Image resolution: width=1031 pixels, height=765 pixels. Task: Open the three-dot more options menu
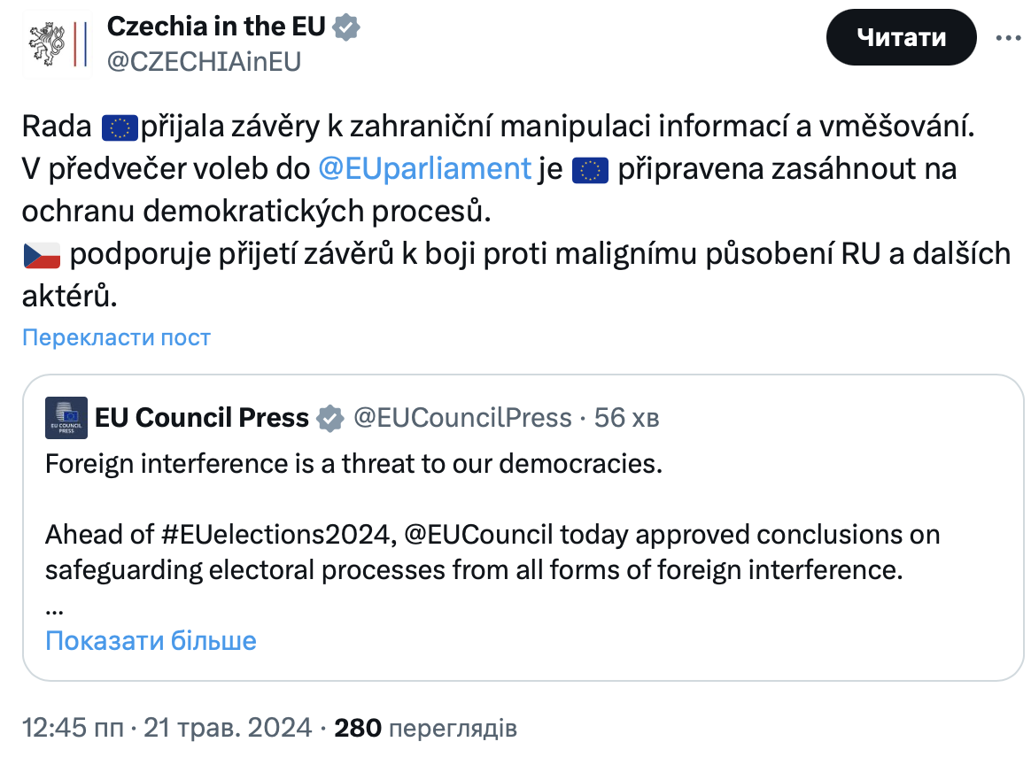pos(1008,38)
